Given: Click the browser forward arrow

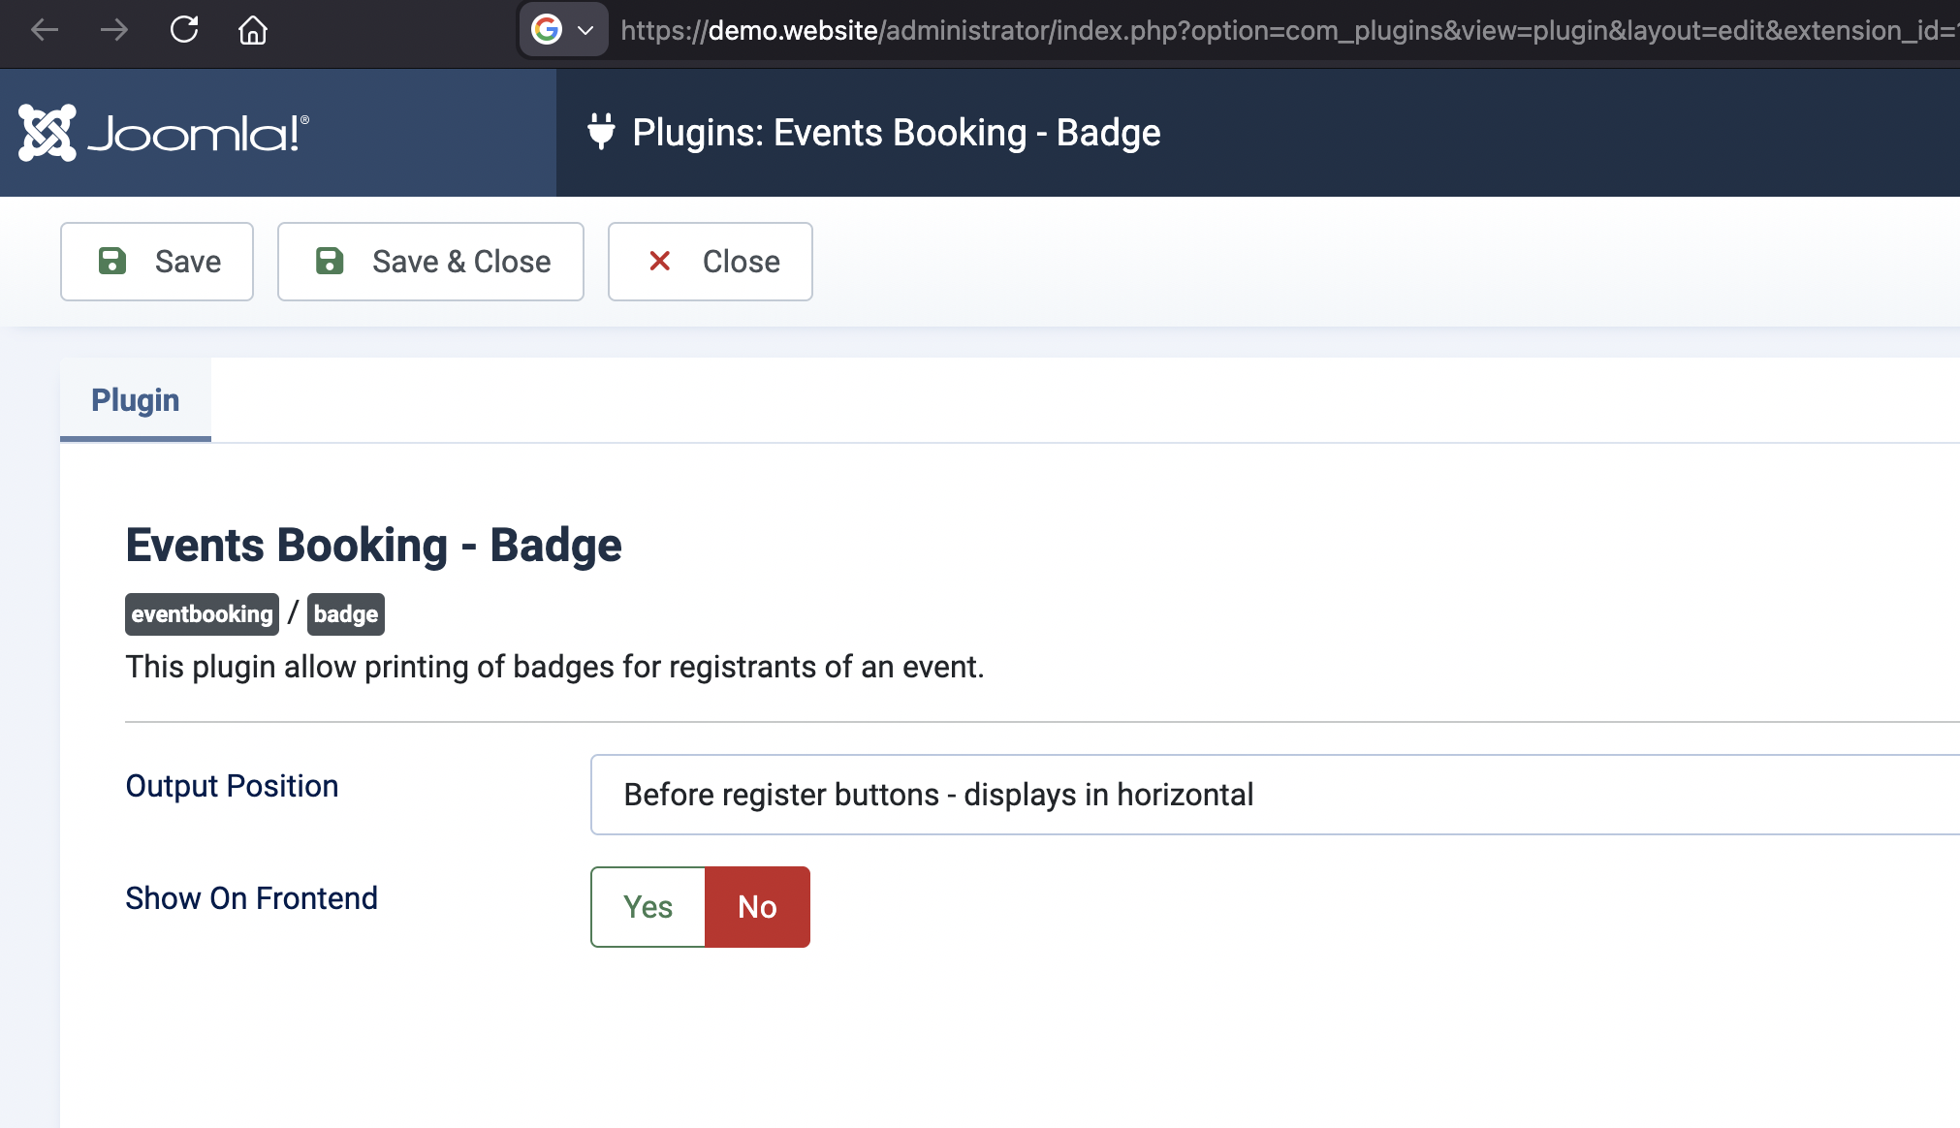Looking at the screenshot, I should [114, 30].
